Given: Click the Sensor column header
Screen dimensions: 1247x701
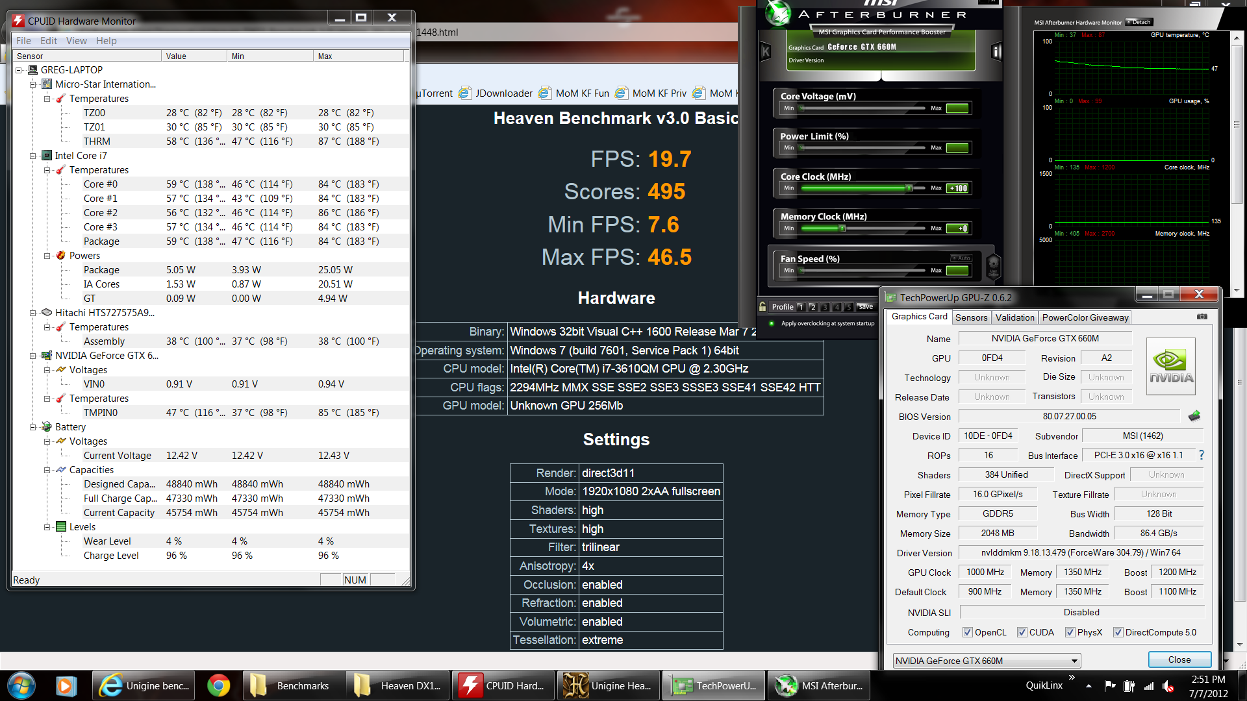Looking at the screenshot, I should tap(87, 56).
